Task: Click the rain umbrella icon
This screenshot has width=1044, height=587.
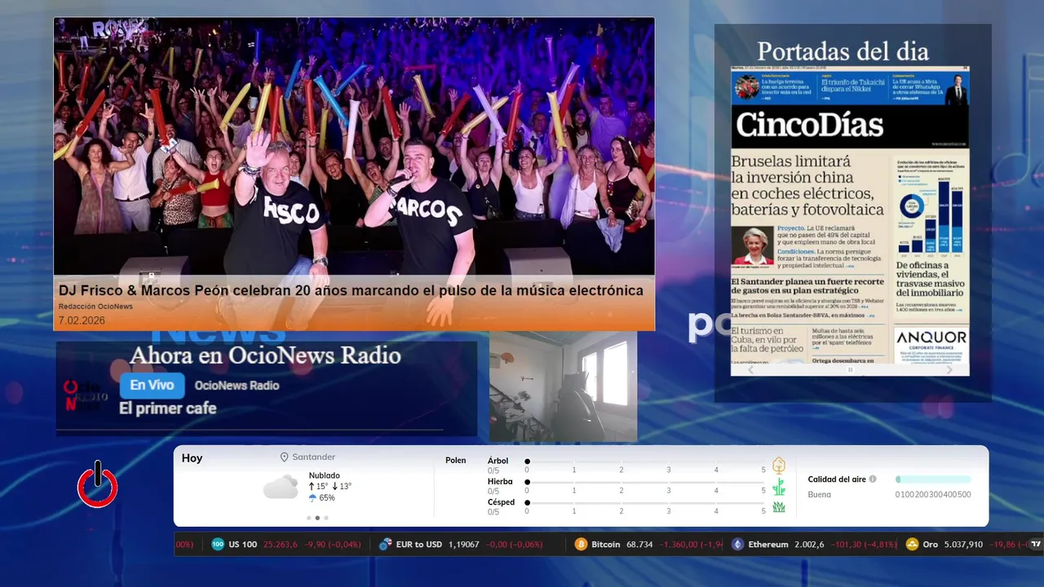Action: click(312, 497)
